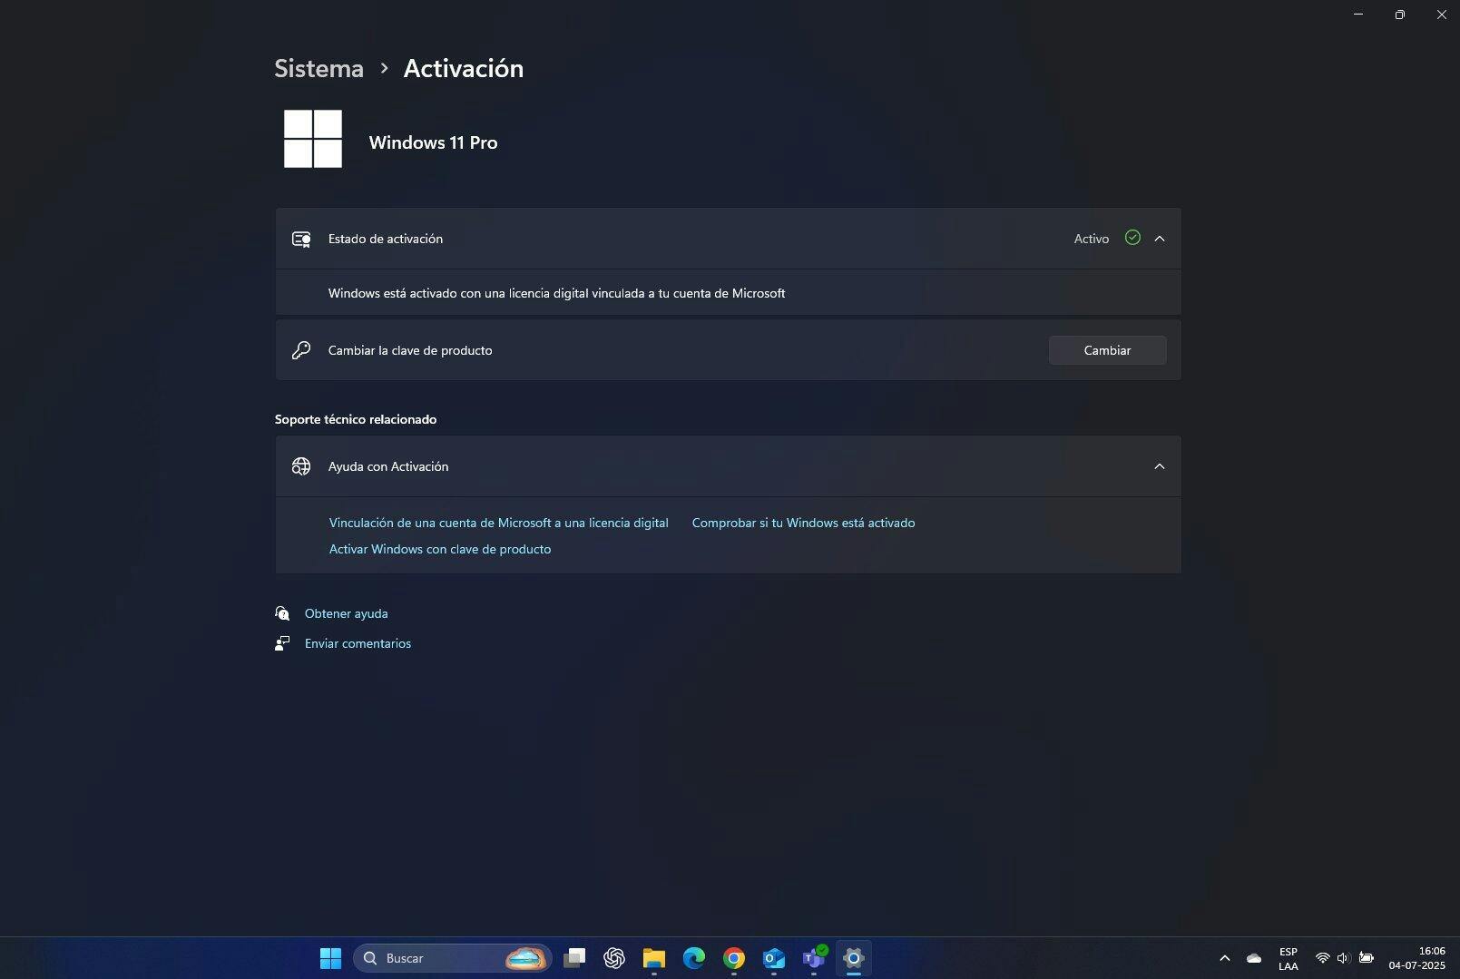Collapse the Ayuda con Activación section
The width and height of the screenshot is (1460, 979).
(x=1159, y=466)
